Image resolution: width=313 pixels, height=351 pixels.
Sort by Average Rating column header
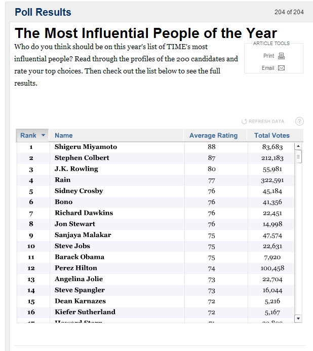point(213,135)
